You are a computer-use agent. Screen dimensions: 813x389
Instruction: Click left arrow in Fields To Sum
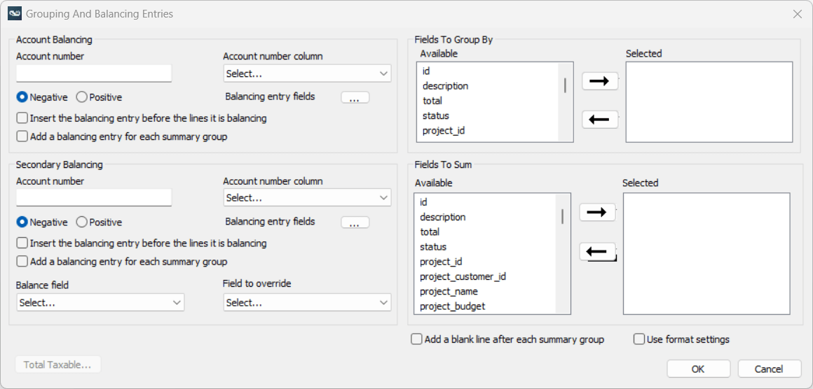point(597,250)
